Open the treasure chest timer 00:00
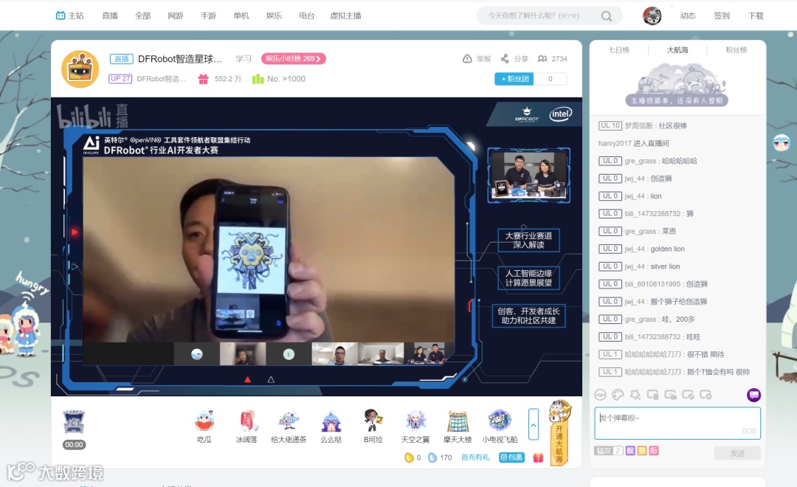797x487 pixels. pyautogui.click(x=74, y=429)
